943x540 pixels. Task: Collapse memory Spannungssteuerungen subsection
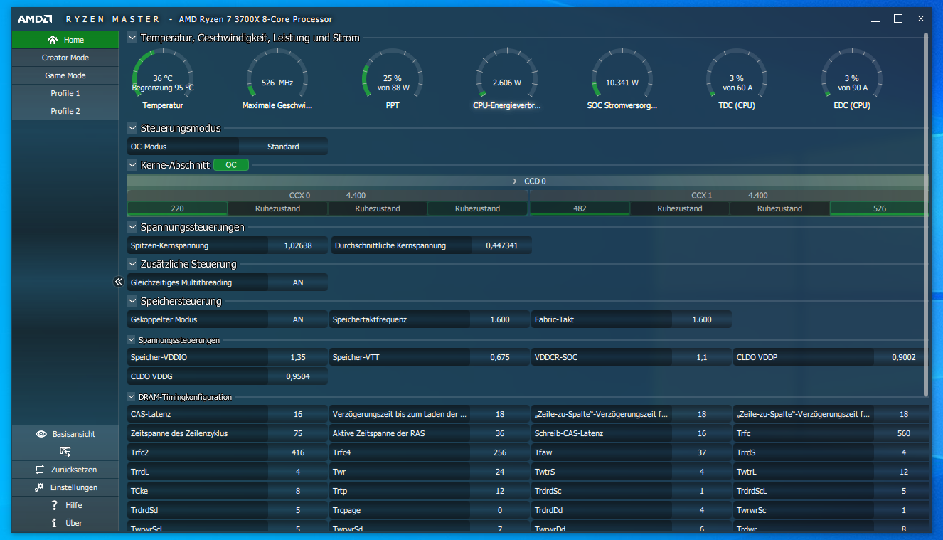pyautogui.click(x=132, y=340)
